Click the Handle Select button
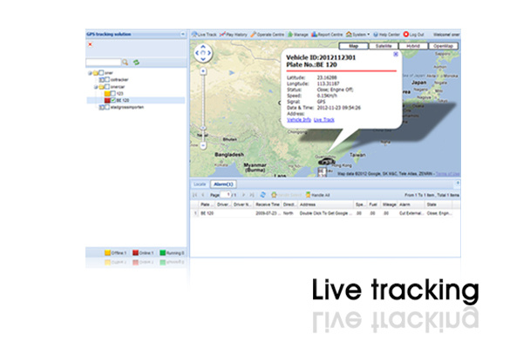The width and height of the screenshot is (523, 348). tap(286, 195)
